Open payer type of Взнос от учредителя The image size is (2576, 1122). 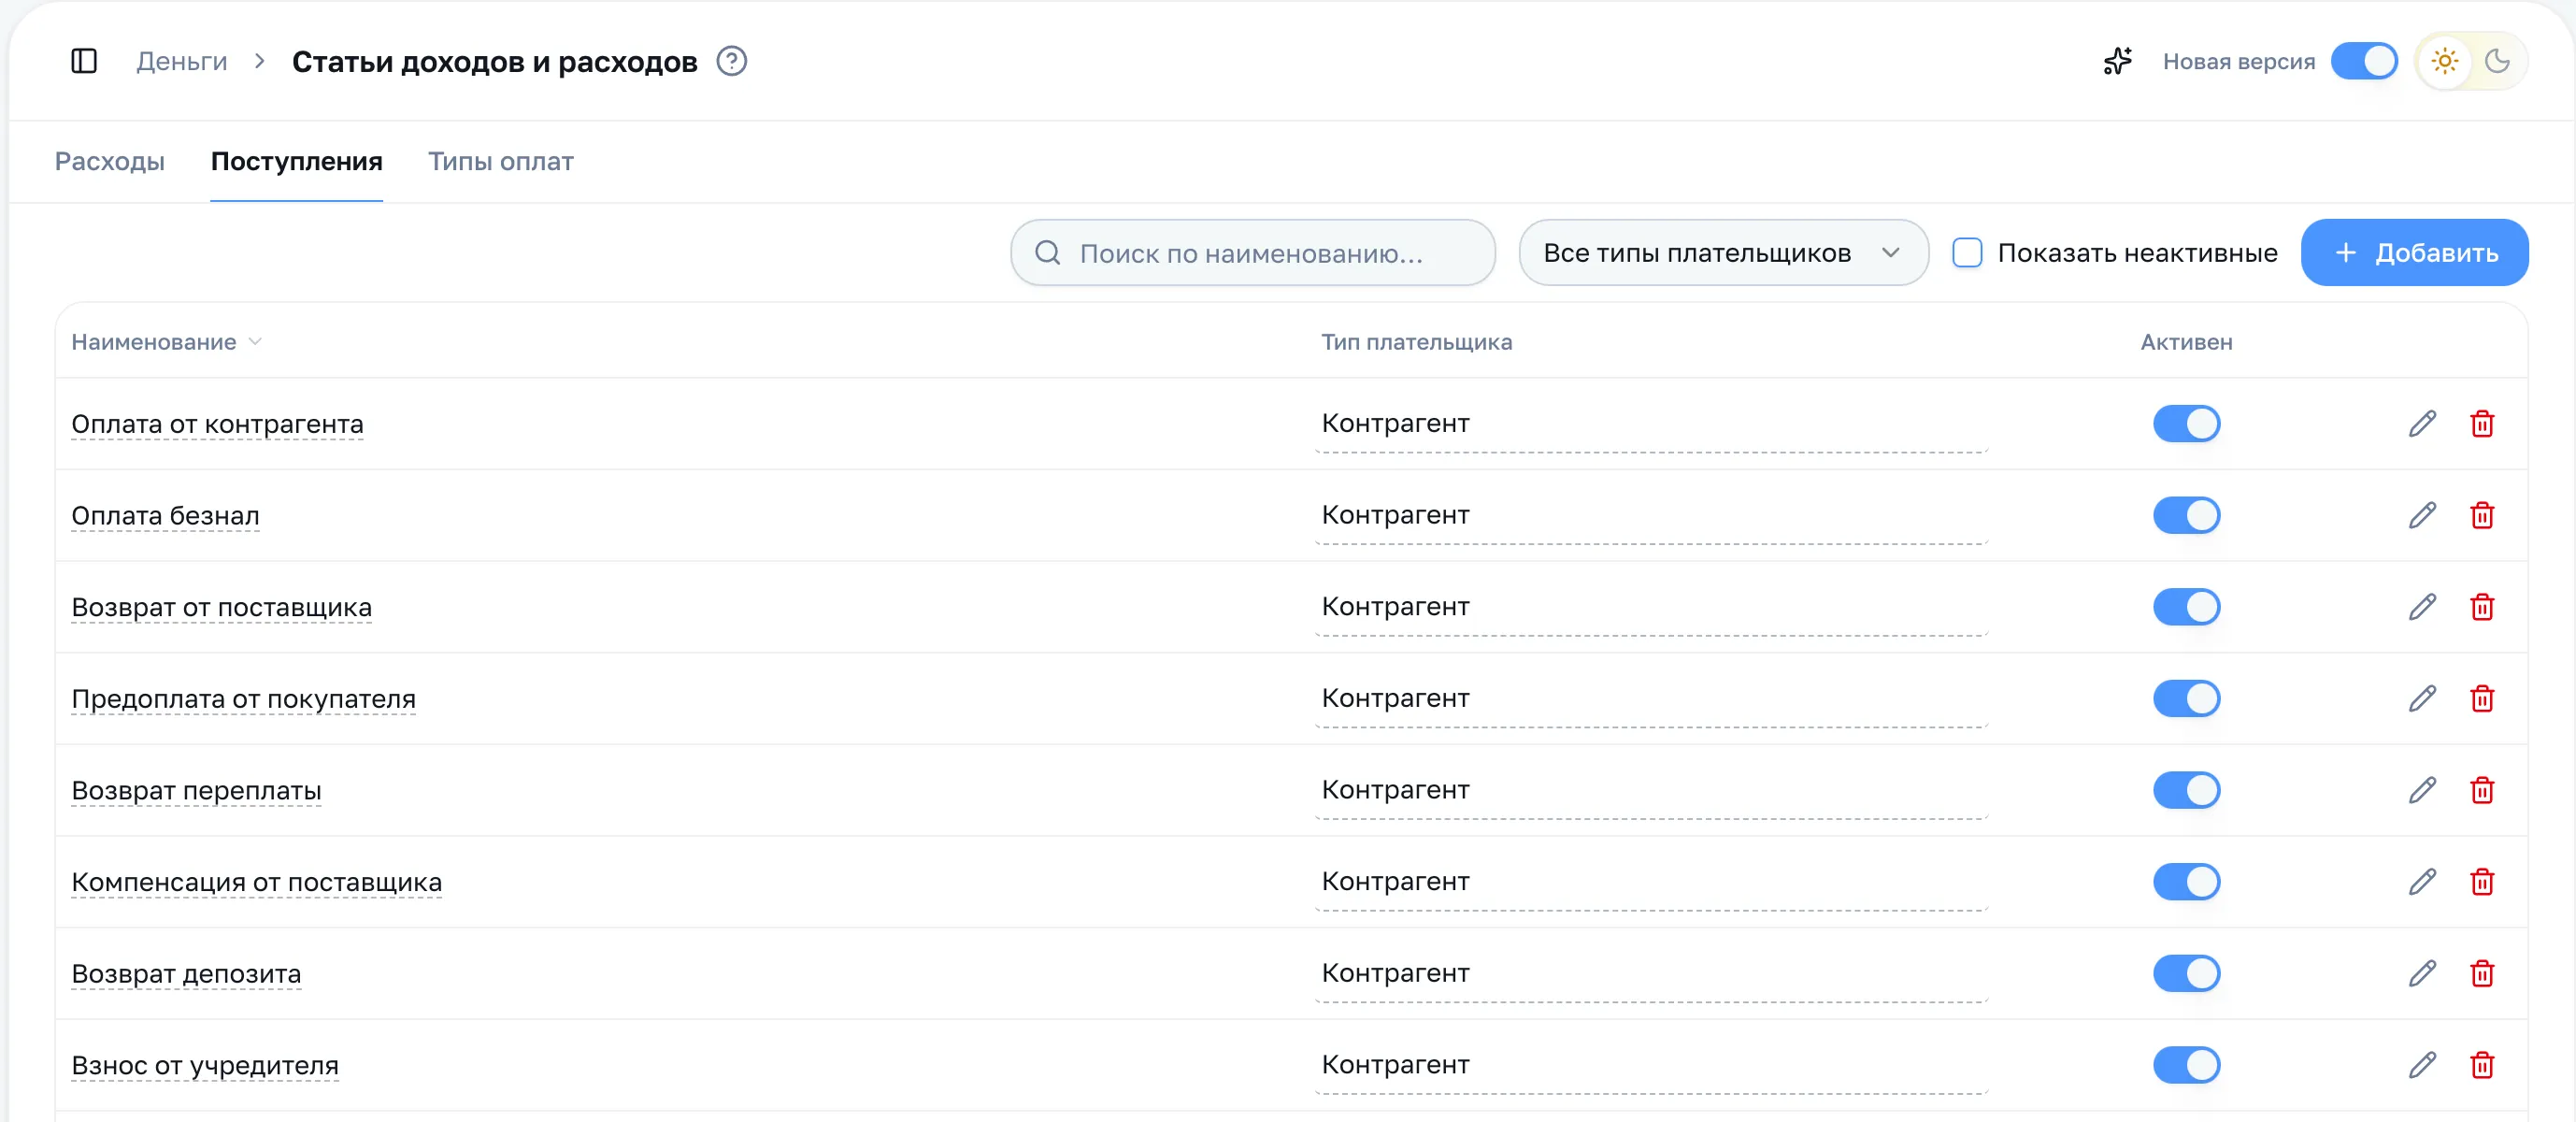[x=1650, y=1067]
